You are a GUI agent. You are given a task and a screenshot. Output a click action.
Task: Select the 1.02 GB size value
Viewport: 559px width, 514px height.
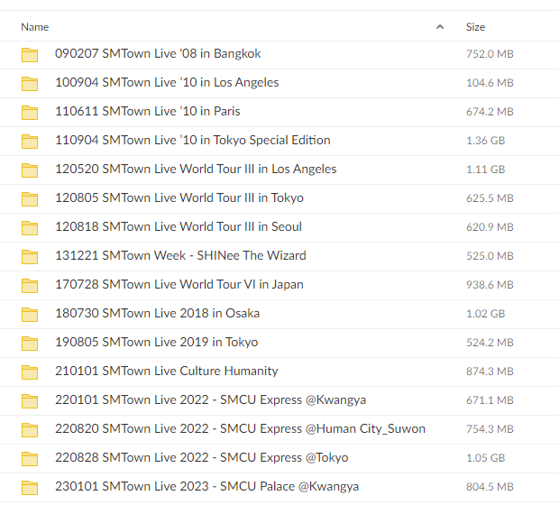pos(486,314)
